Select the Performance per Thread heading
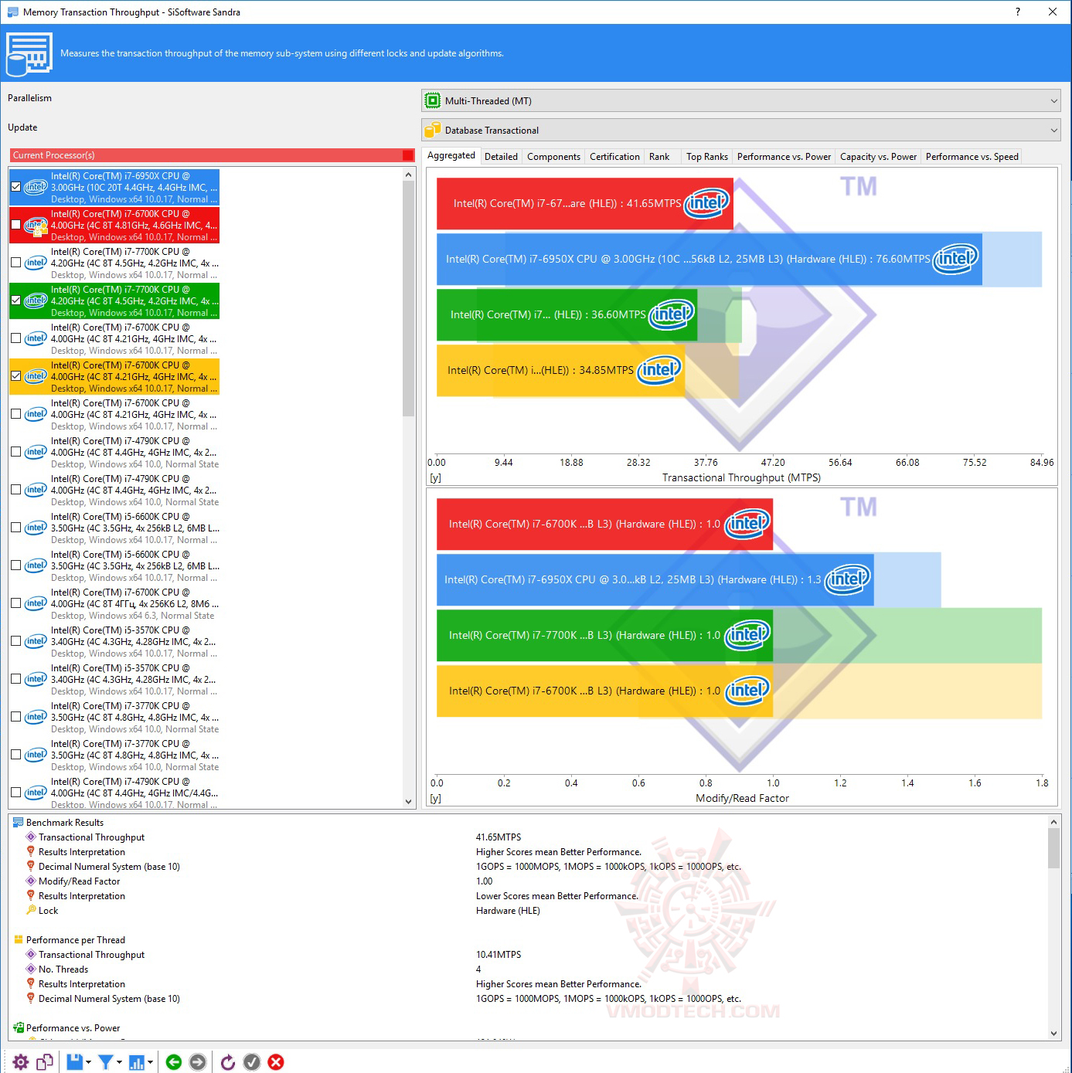This screenshot has width=1072, height=1073. [75, 940]
